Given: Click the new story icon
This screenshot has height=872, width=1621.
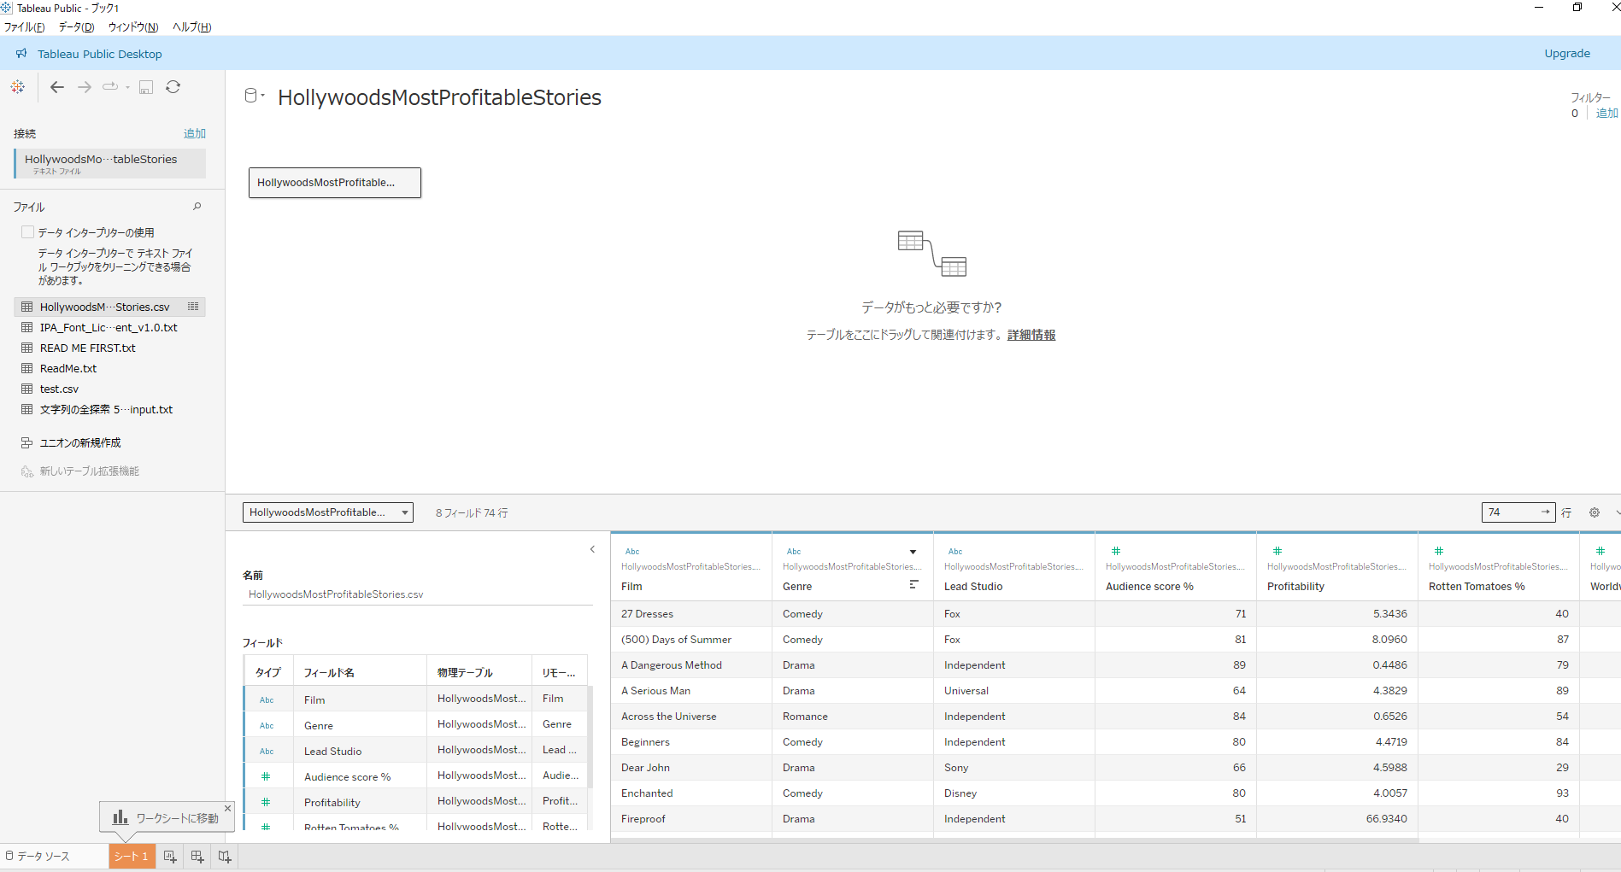Looking at the screenshot, I should coord(225,857).
